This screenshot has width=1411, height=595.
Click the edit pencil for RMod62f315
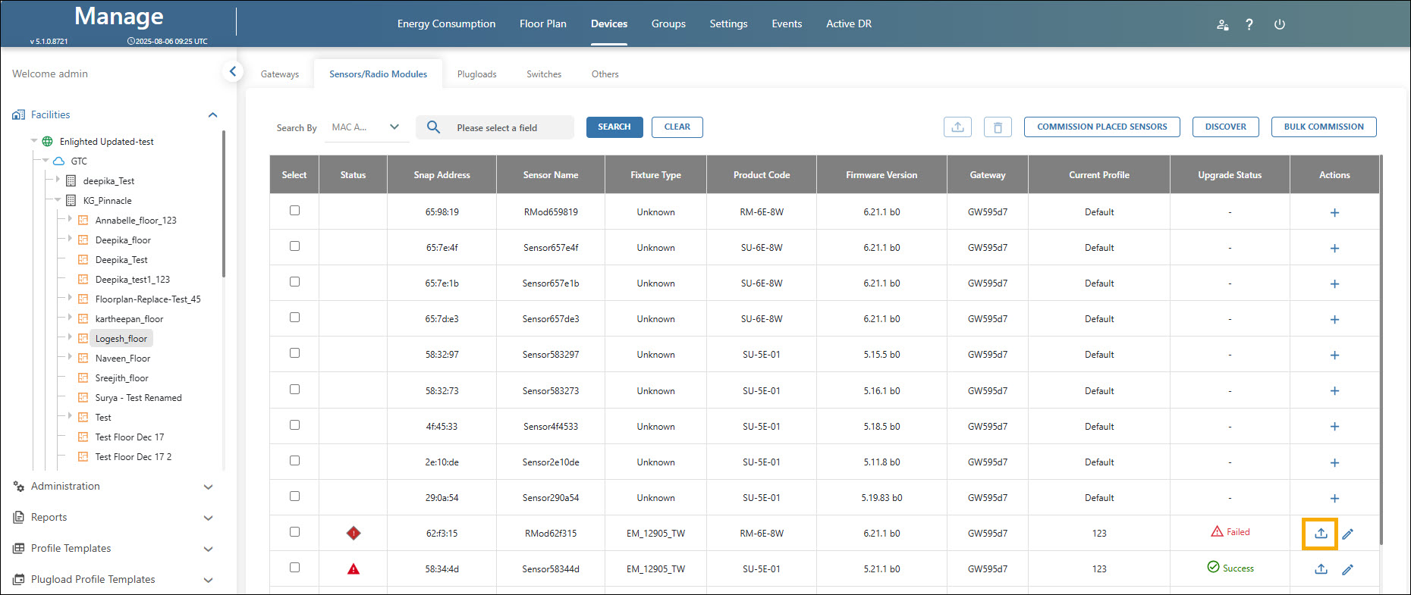click(1348, 534)
